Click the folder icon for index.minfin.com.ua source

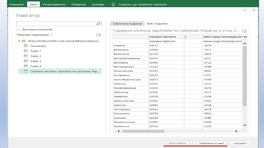point(23,41)
